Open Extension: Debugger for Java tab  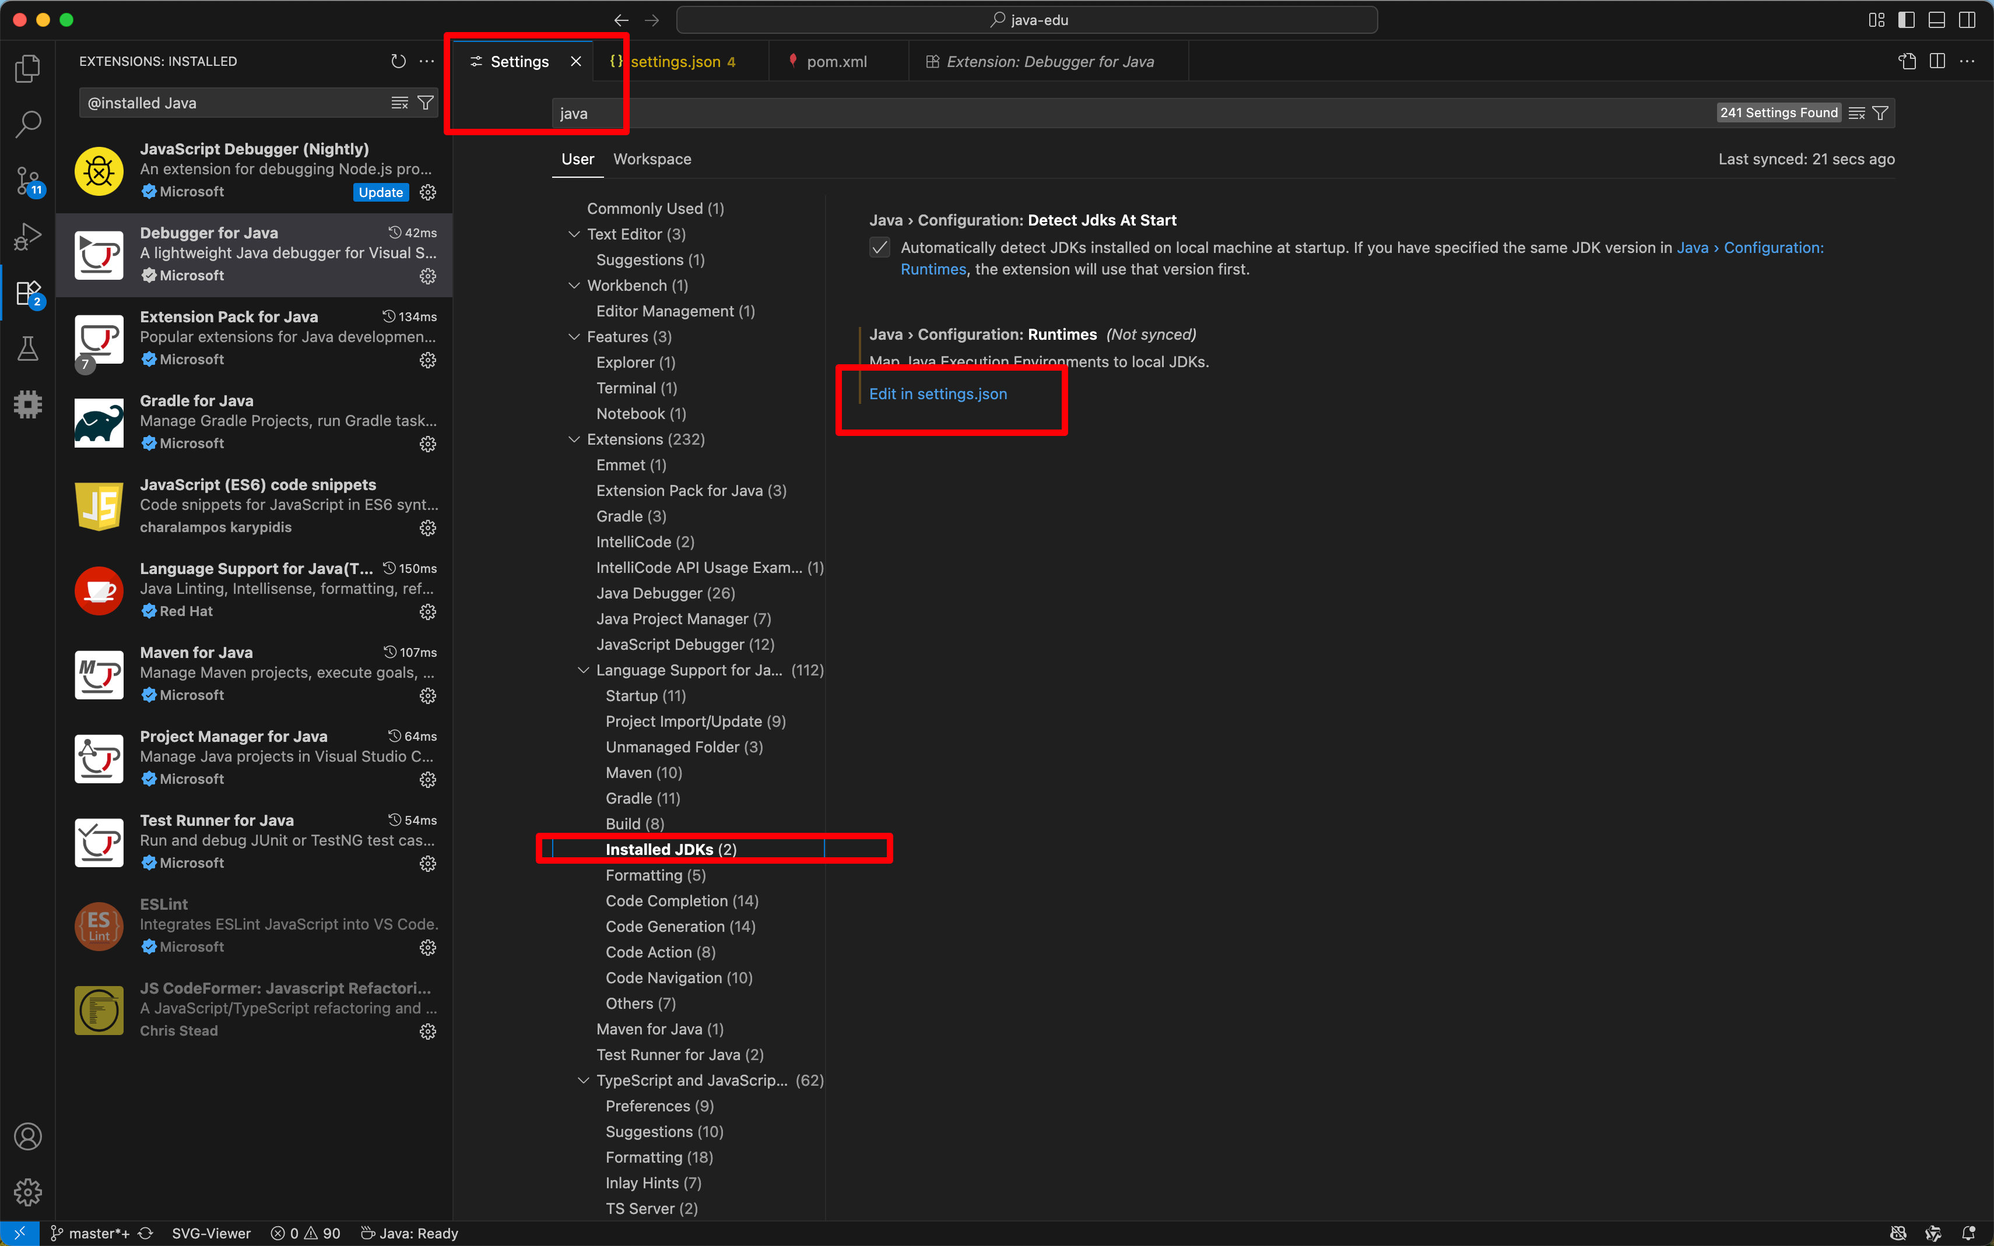(x=1048, y=61)
